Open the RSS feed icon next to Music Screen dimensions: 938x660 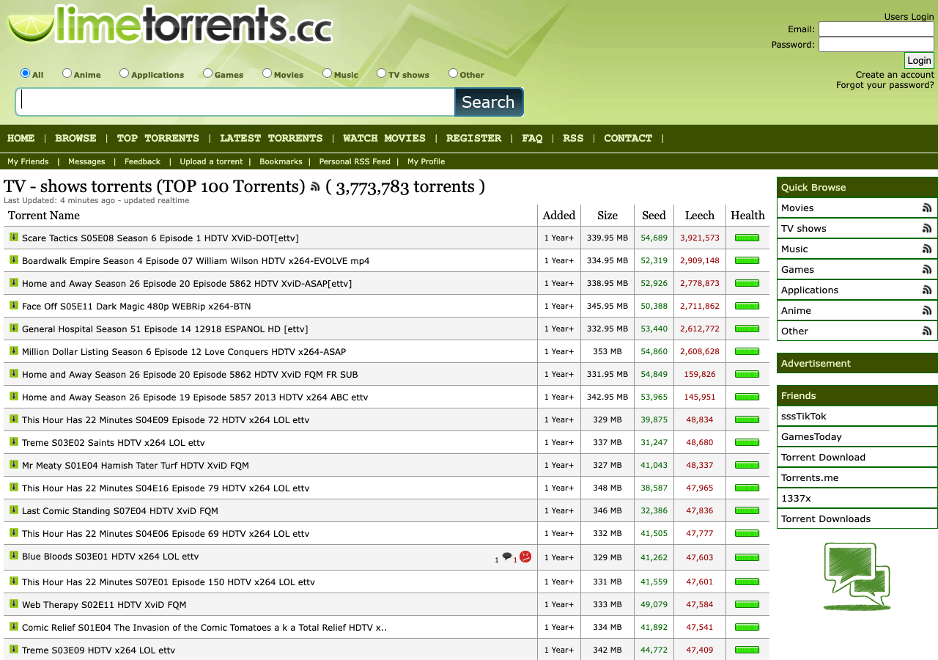(x=928, y=249)
